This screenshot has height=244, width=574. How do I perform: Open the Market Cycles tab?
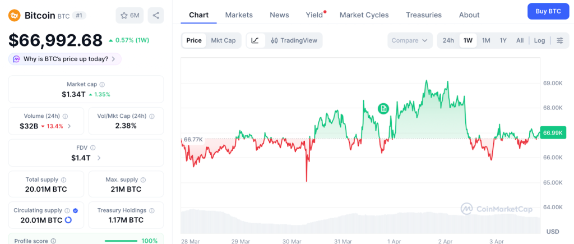pos(364,15)
